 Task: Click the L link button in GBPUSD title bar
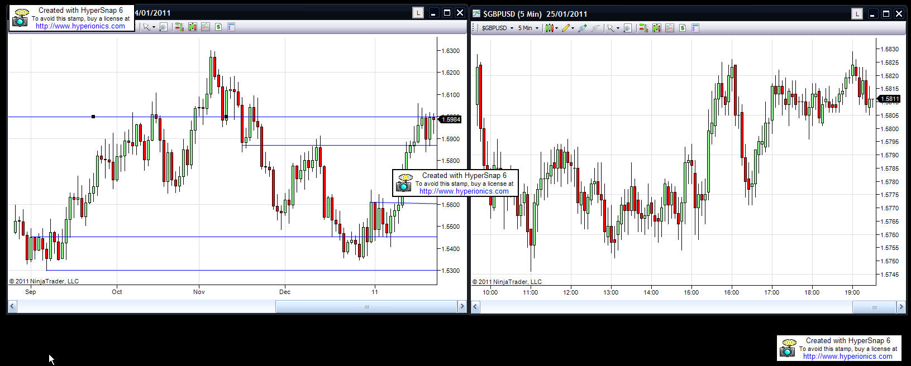click(857, 14)
